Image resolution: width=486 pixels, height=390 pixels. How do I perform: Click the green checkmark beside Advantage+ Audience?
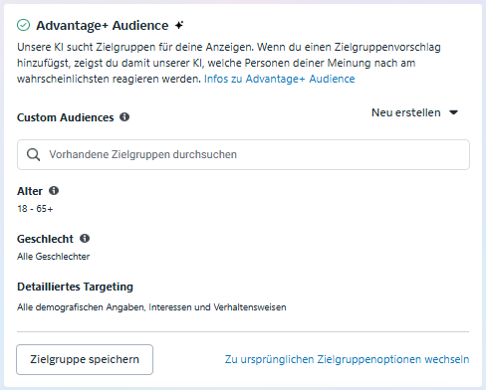pyautogui.click(x=23, y=25)
